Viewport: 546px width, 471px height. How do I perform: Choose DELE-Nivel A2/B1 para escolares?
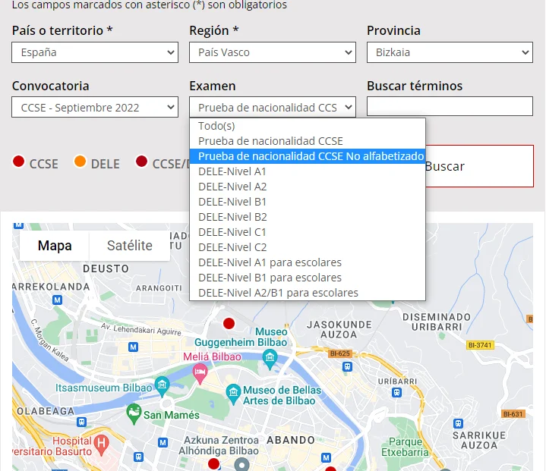[307, 293]
